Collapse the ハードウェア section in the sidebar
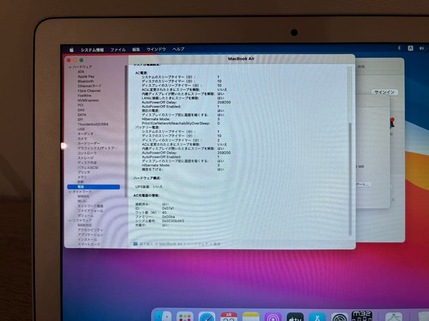 pyautogui.click(x=69, y=67)
